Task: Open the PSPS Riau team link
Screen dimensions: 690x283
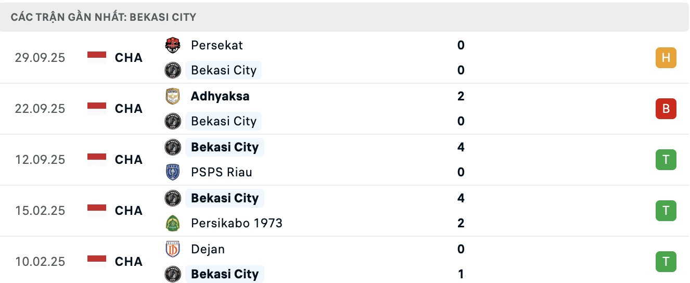Action: pos(221,172)
